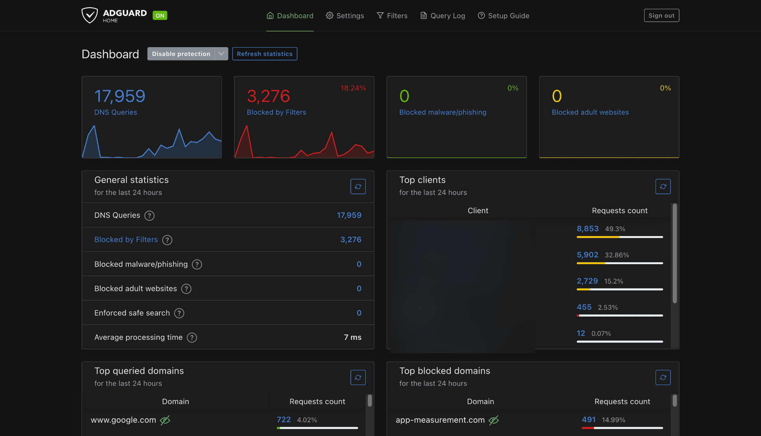Refresh the Top blocked domains panel
This screenshot has height=436, width=761.
pos(663,377)
